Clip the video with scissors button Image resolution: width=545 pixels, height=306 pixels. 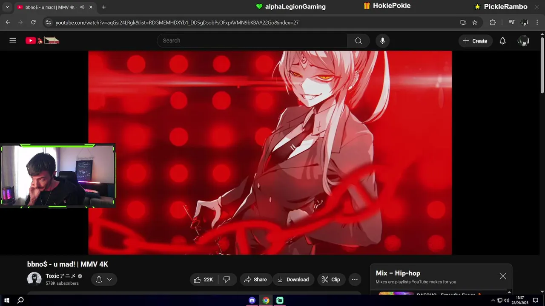click(x=331, y=279)
